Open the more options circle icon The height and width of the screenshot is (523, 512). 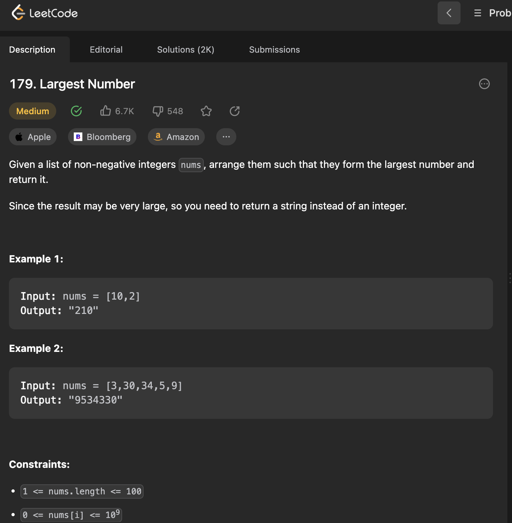tap(484, 84)
